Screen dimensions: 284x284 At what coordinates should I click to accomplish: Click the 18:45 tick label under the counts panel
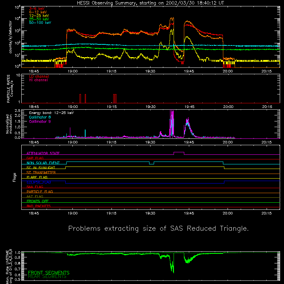[x=34, y=71]
